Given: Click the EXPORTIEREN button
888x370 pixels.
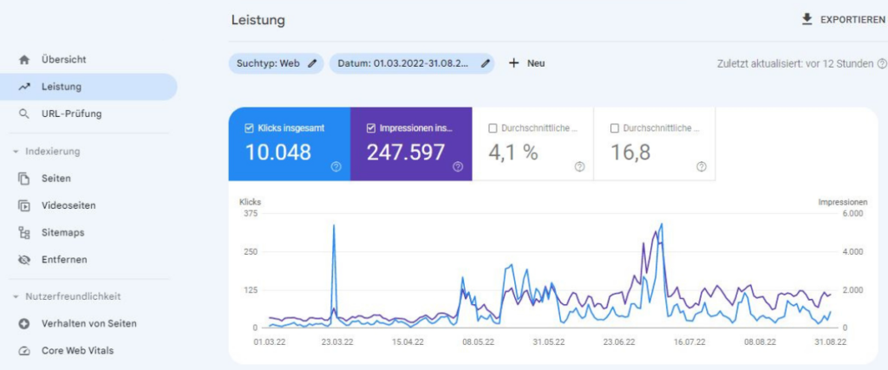Looking at the screenshot, I should [843, 20].
